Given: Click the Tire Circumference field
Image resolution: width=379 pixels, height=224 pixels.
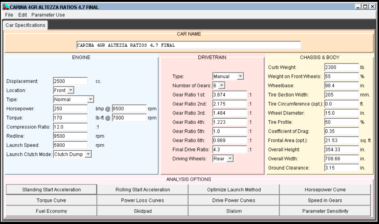Looking at the screenshot, I should click(x=342, y=104).
